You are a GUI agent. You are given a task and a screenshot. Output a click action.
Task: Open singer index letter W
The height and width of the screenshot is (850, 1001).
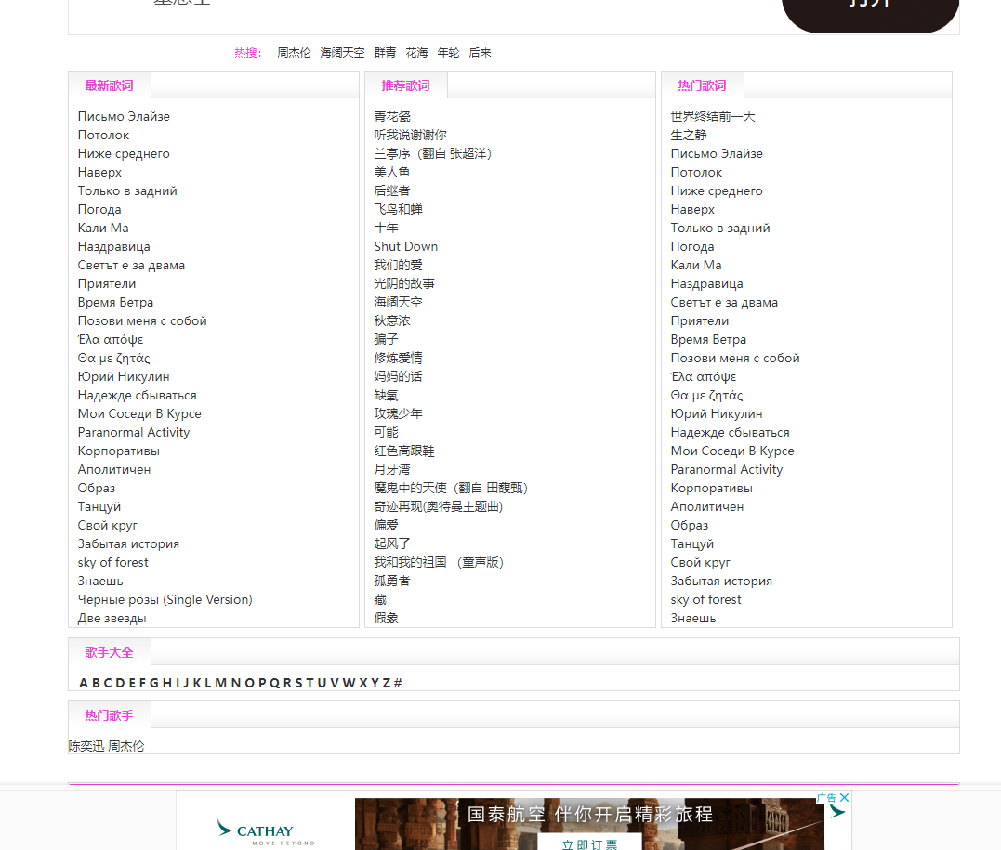[x=349, y=683]
